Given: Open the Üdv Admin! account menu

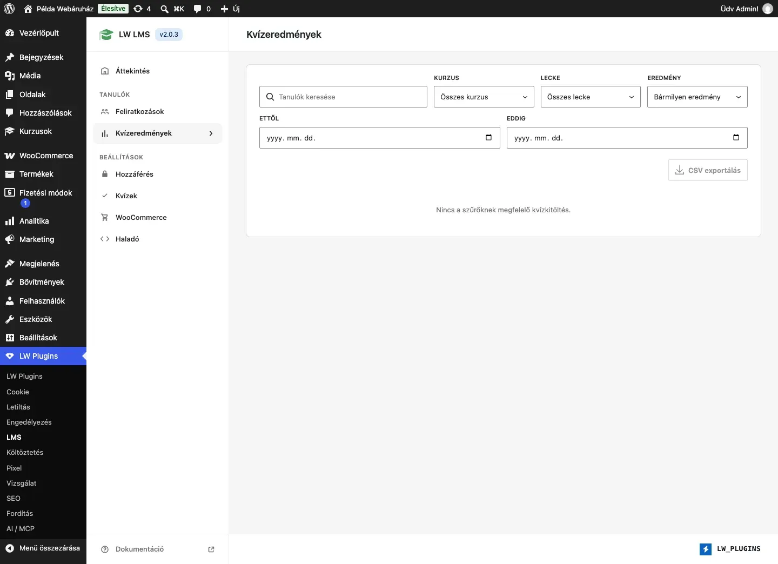Looking at the screenshot, I should point(747,9).
